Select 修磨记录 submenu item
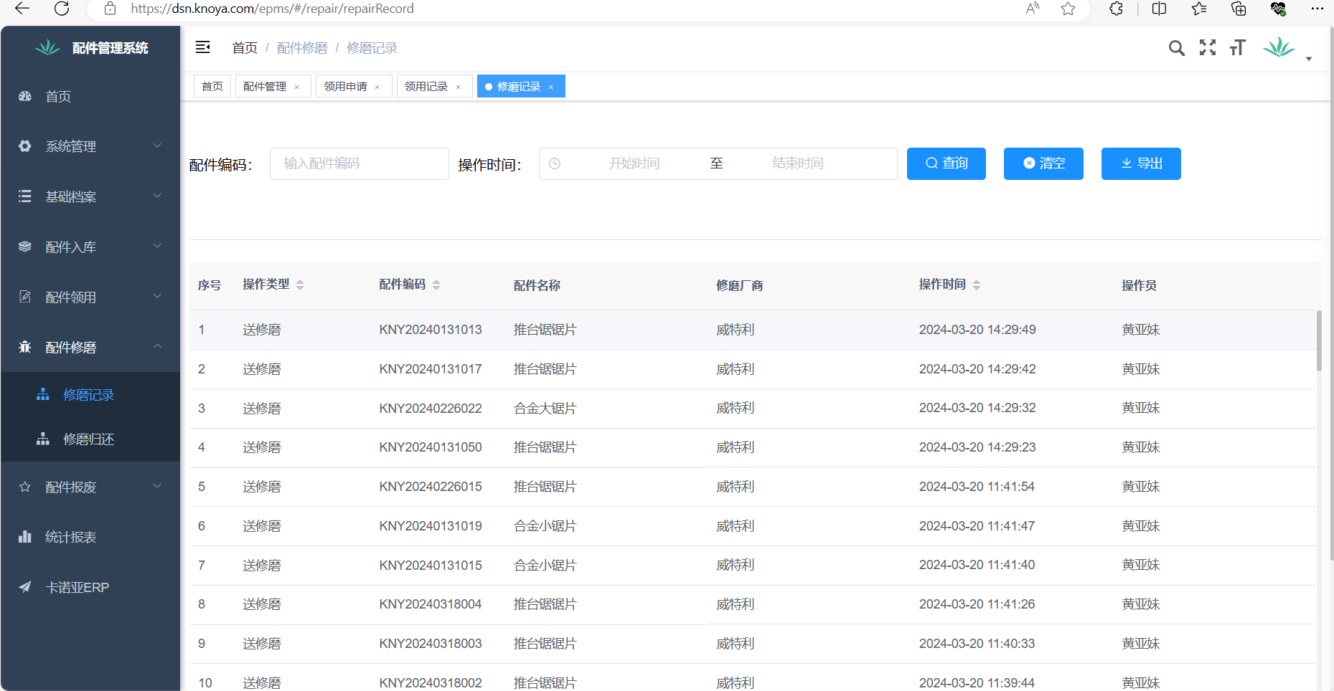Image resolution: width=1334 pixels, height=691 pixels. point(90,394)
